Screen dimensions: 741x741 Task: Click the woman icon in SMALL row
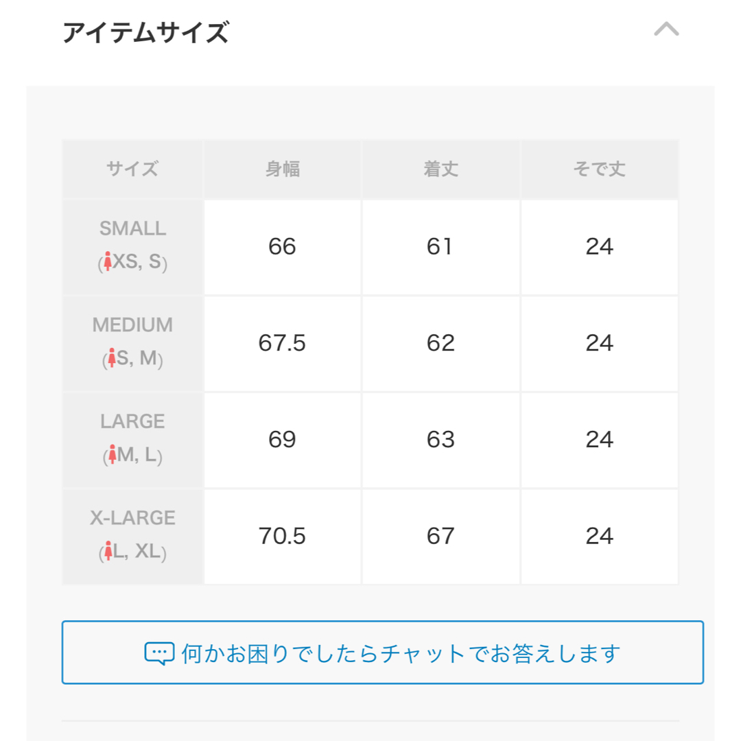108,261
